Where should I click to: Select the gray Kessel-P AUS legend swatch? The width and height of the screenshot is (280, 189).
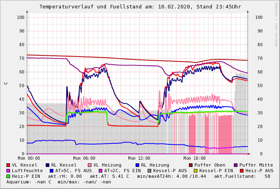[x=149, y=171]
